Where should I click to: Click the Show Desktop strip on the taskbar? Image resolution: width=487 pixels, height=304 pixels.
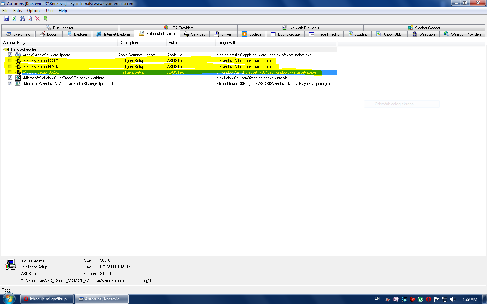[485, 299]
